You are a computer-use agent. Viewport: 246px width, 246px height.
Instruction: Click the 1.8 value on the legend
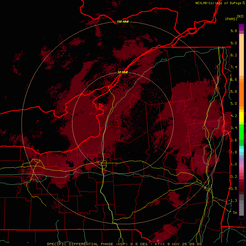(x=234, y=152)
